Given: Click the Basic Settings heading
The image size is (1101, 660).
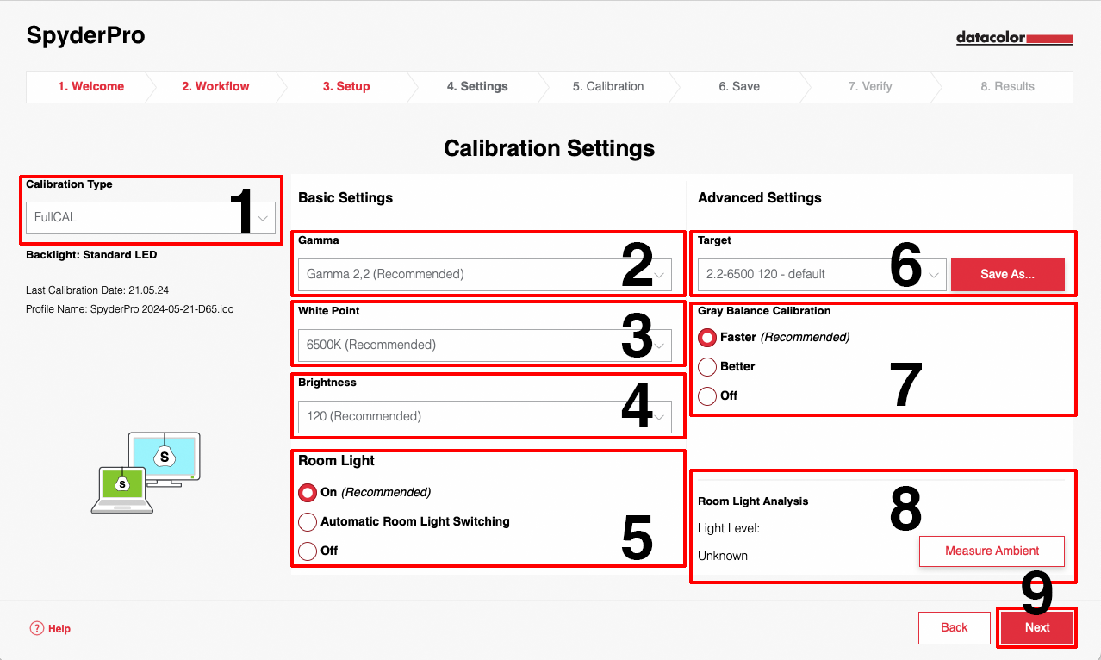Looking at the screenshot, I should coord(345,198).
